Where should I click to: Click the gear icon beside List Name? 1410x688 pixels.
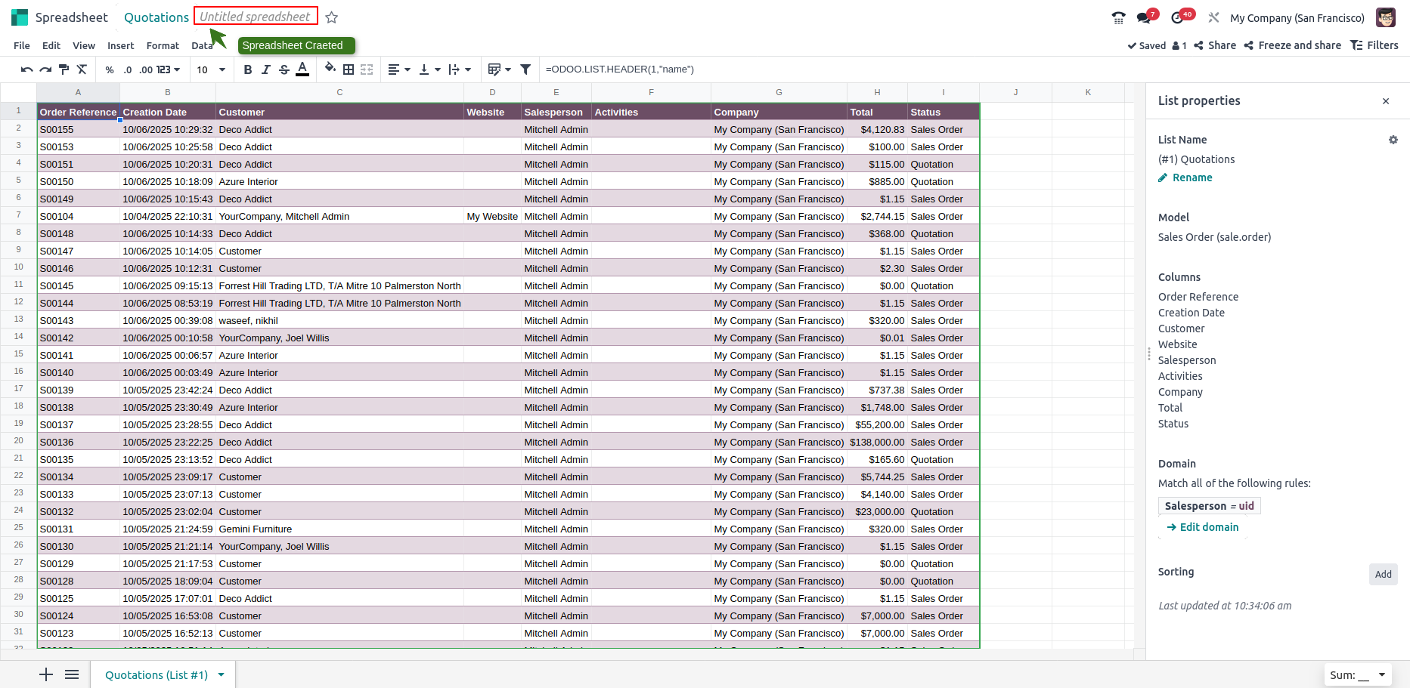point(1393,140)
